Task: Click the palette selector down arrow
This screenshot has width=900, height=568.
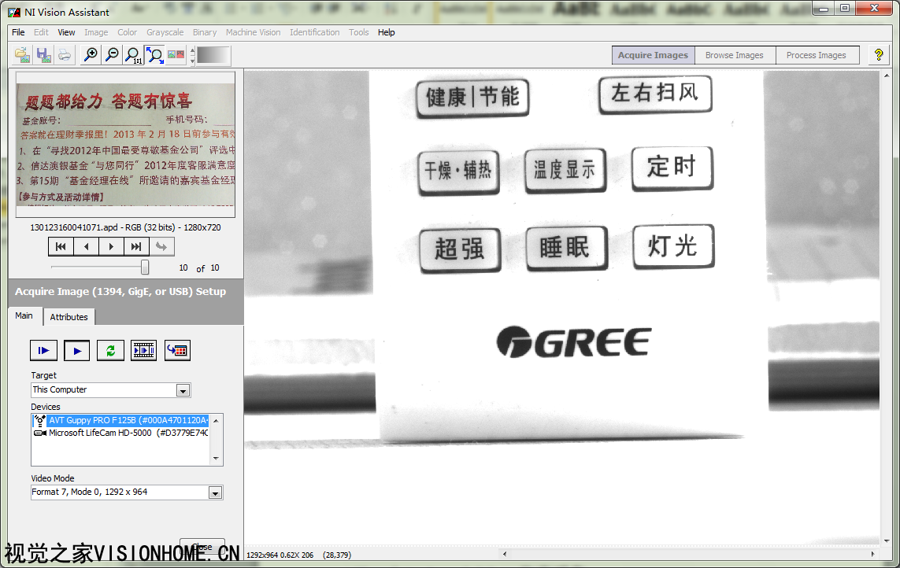Action: (192, 61)
